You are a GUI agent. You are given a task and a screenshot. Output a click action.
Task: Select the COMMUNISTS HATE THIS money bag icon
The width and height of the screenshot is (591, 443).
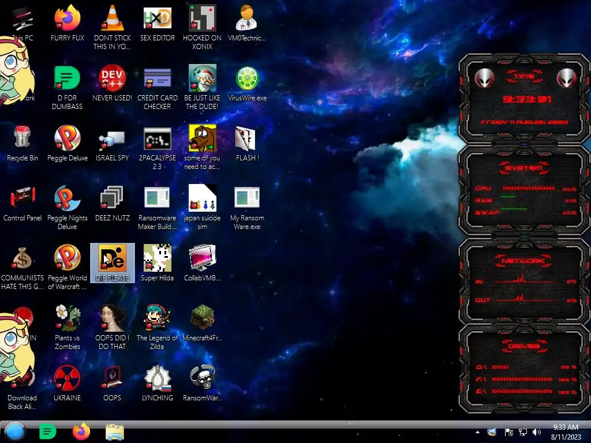coord(23,258)
